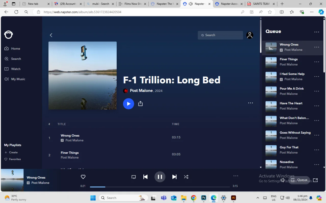
Task: Select Wrong Ones in the track list
Action: point(70,136)
